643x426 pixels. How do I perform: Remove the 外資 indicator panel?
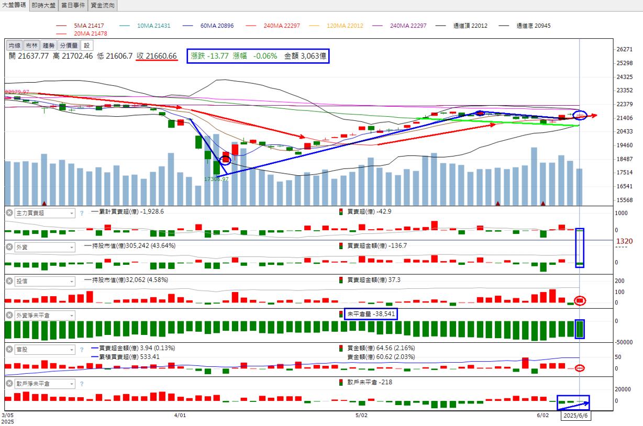9,247
